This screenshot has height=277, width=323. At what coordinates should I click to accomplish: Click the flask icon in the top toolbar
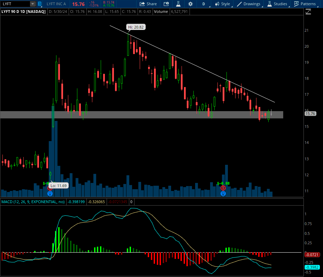178,4
